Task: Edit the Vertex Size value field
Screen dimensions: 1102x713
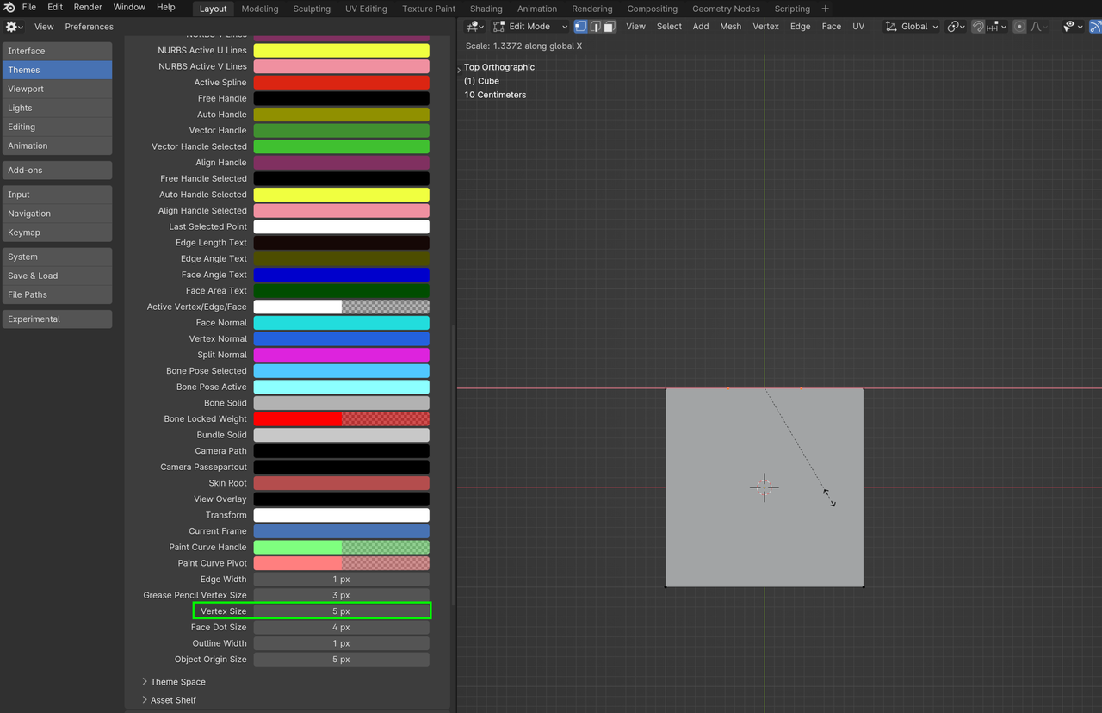Action: click(341, 611)
